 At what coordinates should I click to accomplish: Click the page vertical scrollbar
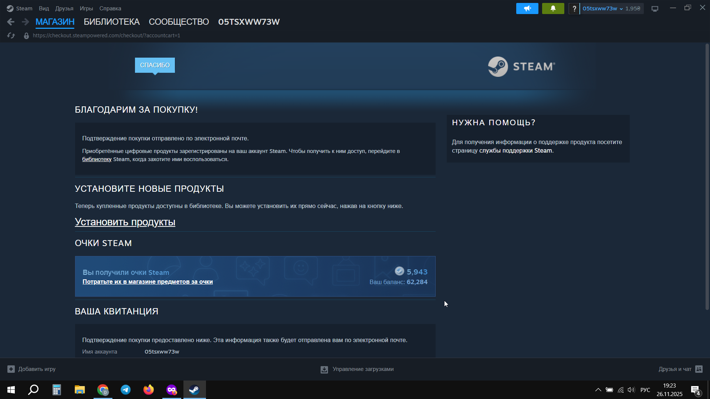tap(707, 177)
